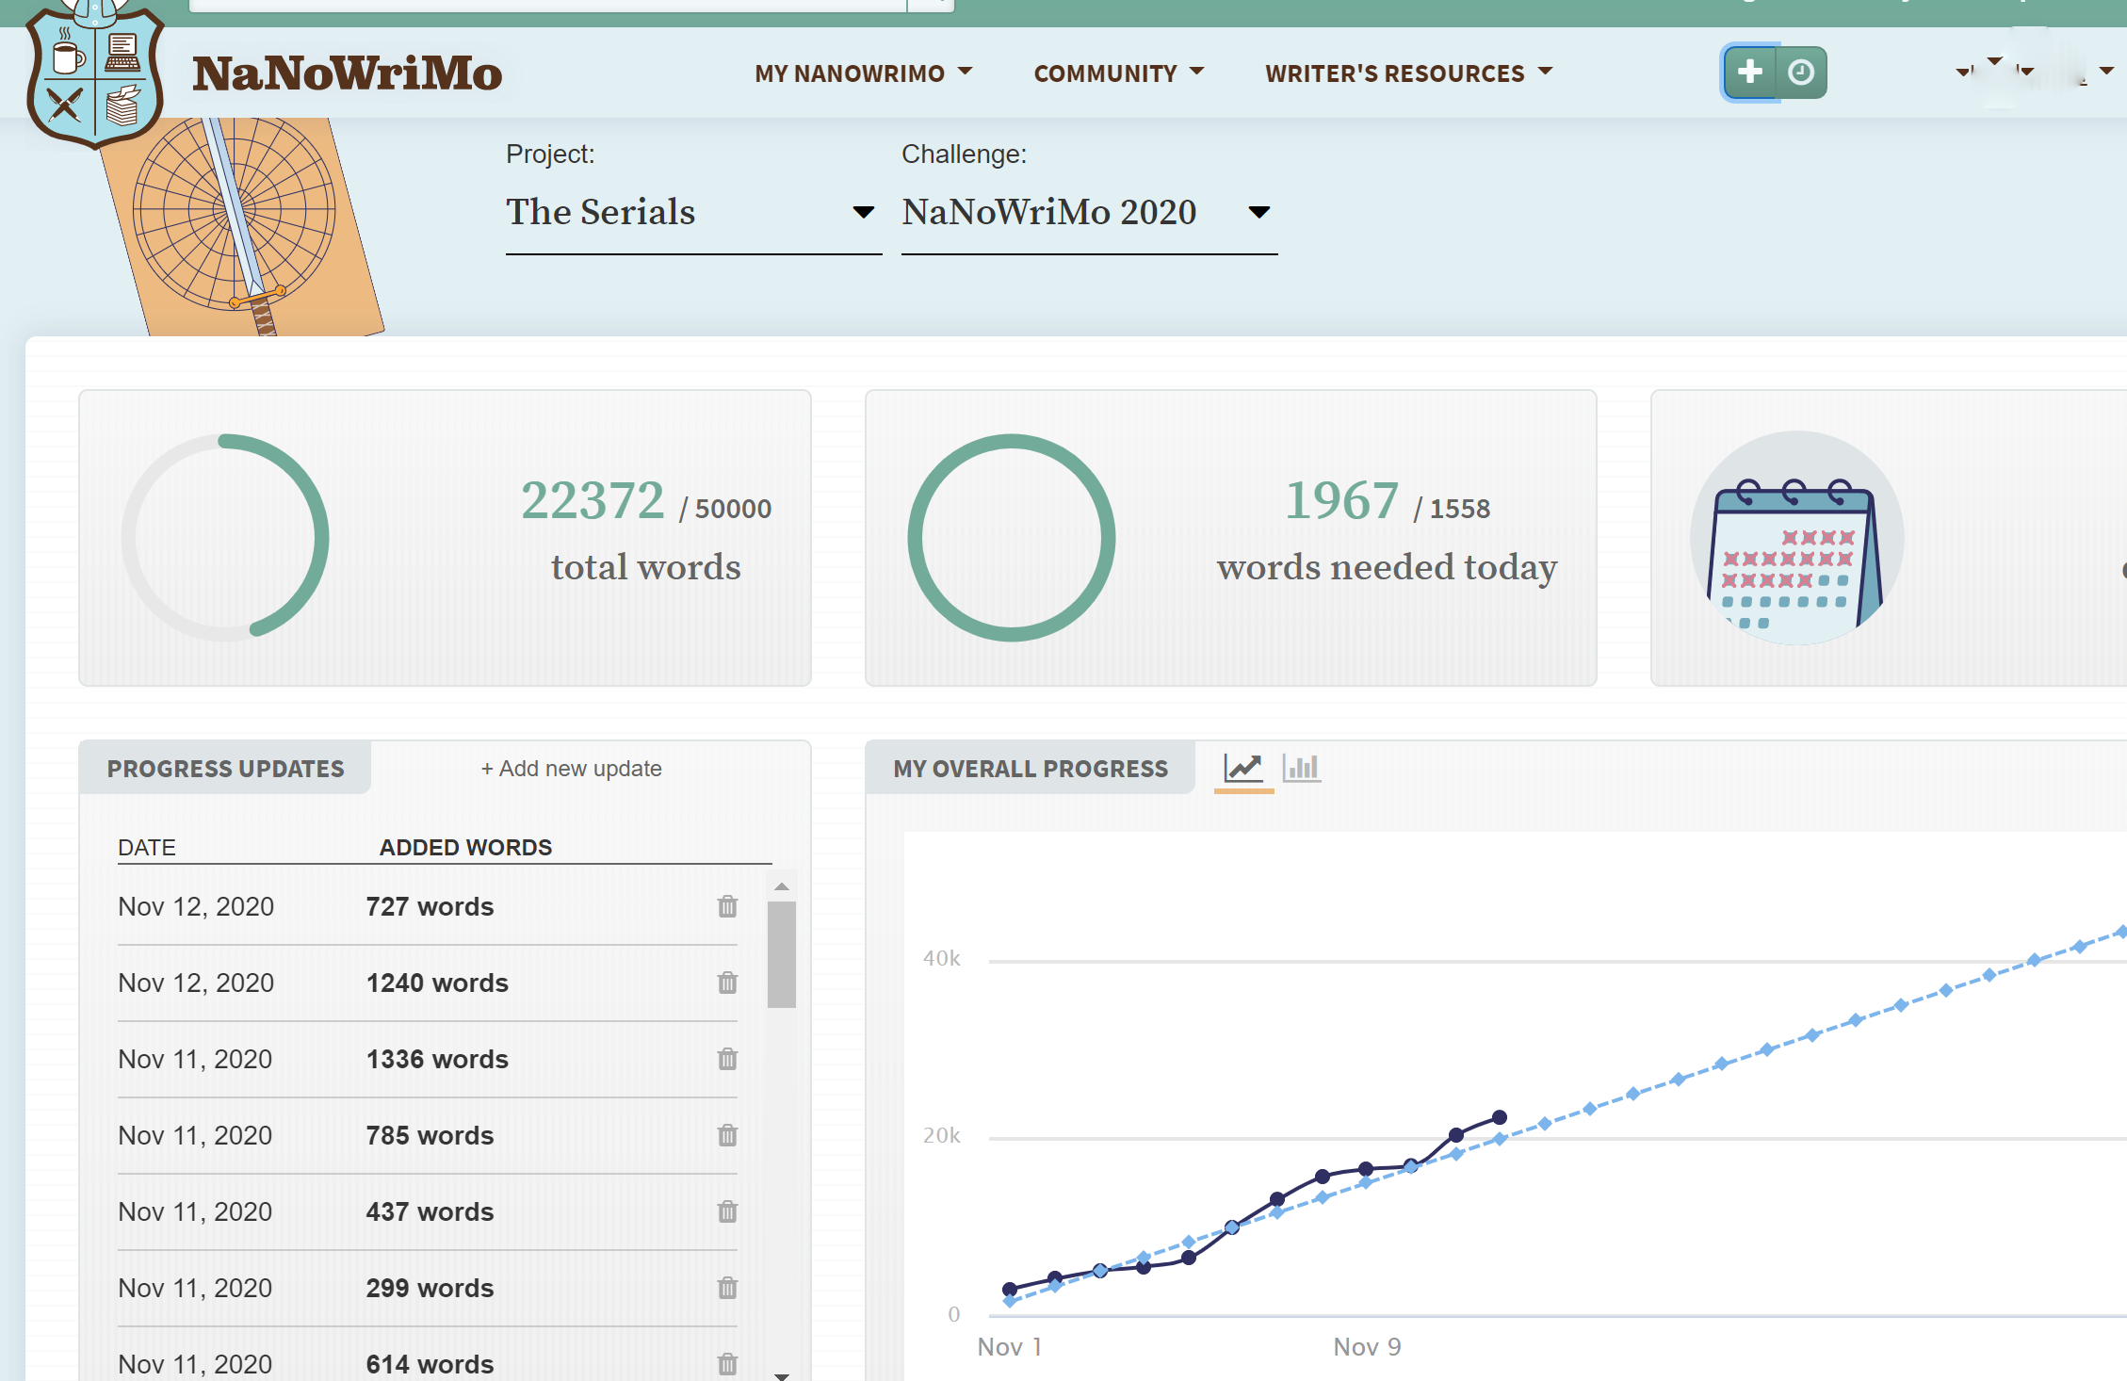Click the calendar streak illustration

(x=1796, y=538)
